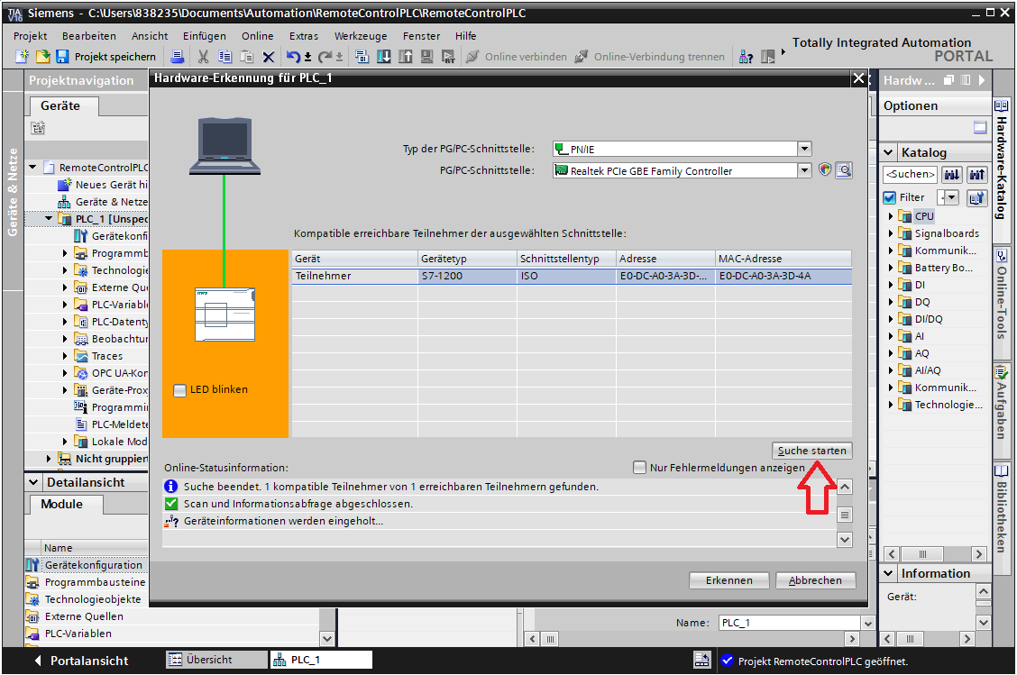Click the Optionen panel layout icon
This screenshot has height=675, width=1017.
[x=980, y=127]
